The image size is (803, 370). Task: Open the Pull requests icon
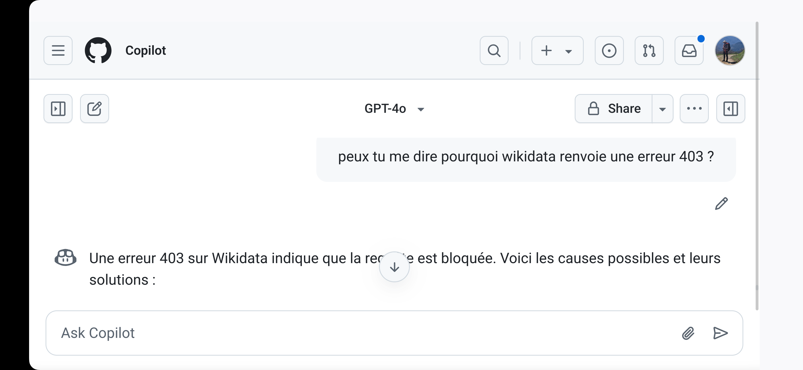649,50
